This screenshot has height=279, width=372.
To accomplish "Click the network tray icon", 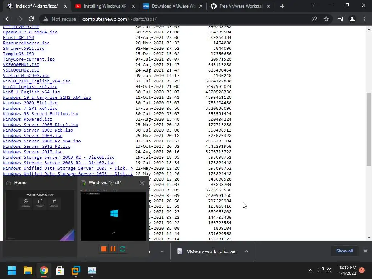I will (320, 270).
